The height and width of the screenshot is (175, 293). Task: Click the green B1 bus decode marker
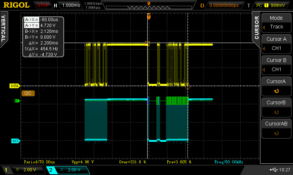tap(17, 101)
